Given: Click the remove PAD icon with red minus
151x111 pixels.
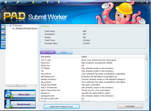Looking at the screenshot, I should (3, 32).
